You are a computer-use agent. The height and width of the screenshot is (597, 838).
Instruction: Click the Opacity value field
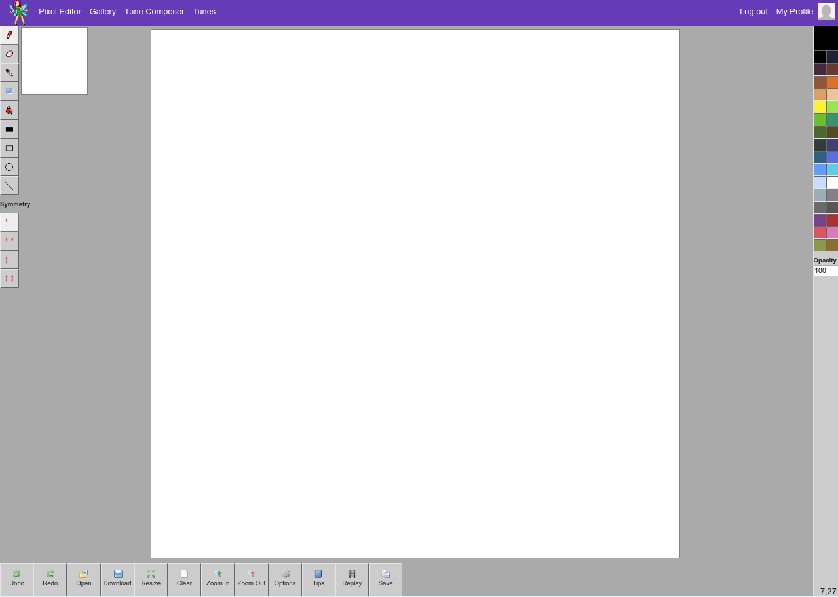pyautogui.click(x=826, y=270)
